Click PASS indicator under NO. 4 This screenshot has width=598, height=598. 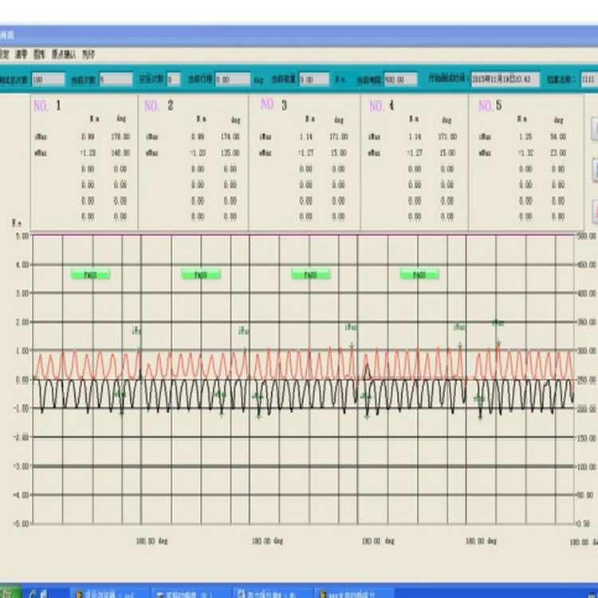[x=419, y=274]
